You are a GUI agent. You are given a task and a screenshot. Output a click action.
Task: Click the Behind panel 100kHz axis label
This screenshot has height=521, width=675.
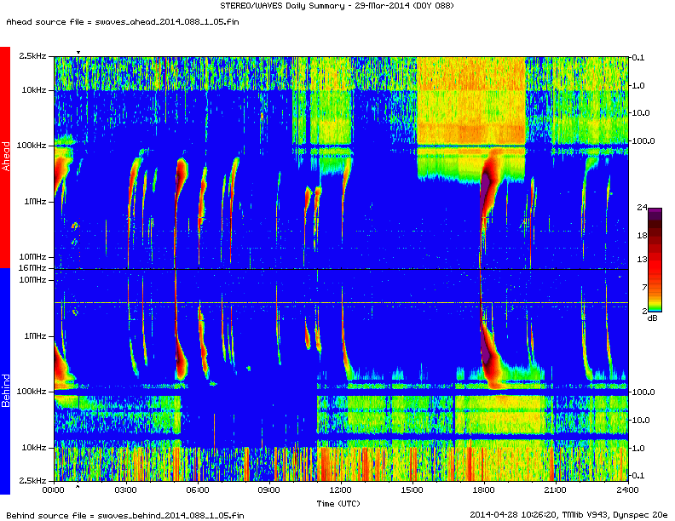tap(32, 392)
